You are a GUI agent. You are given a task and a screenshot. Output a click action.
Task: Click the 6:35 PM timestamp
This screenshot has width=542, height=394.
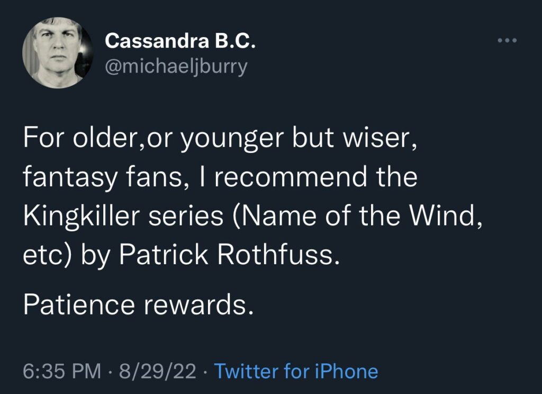(62, 371)
